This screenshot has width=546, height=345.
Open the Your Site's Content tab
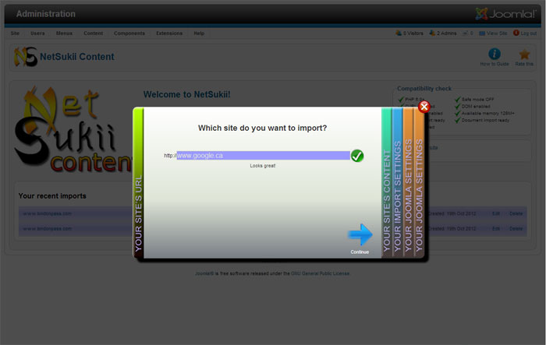387,182
